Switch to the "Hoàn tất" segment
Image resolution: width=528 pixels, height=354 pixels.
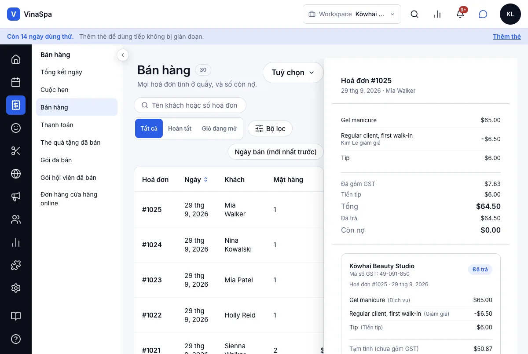tap(180, 128)
